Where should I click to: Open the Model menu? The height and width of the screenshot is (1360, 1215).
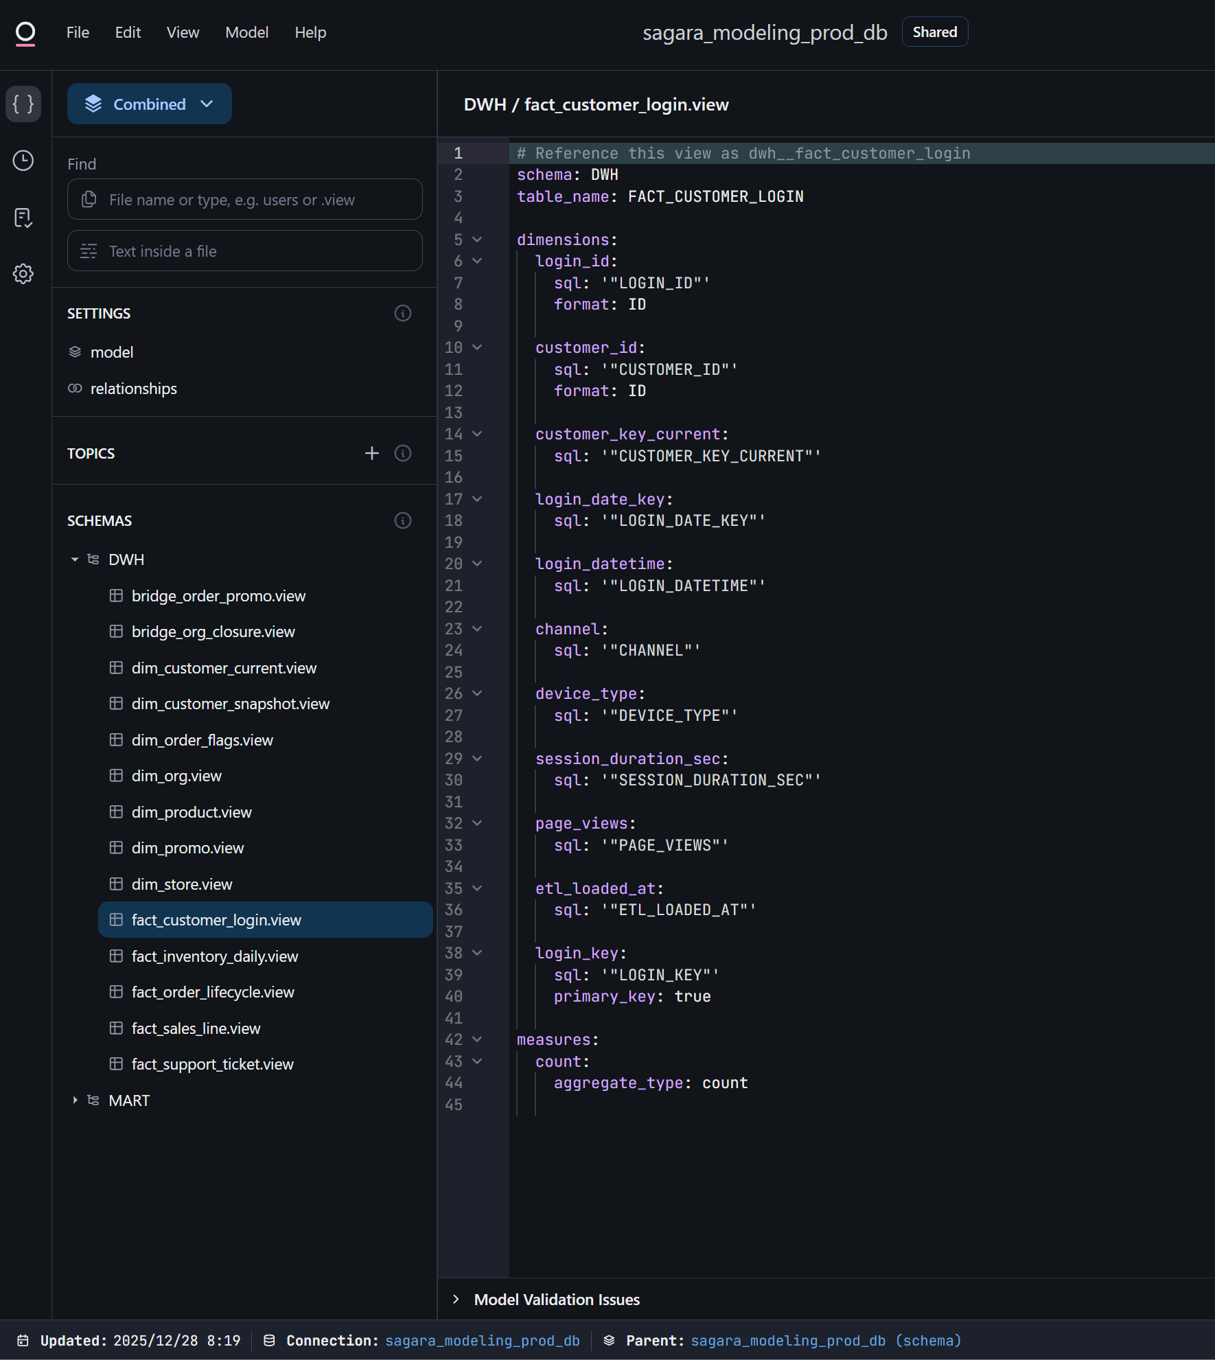point(246,32)
